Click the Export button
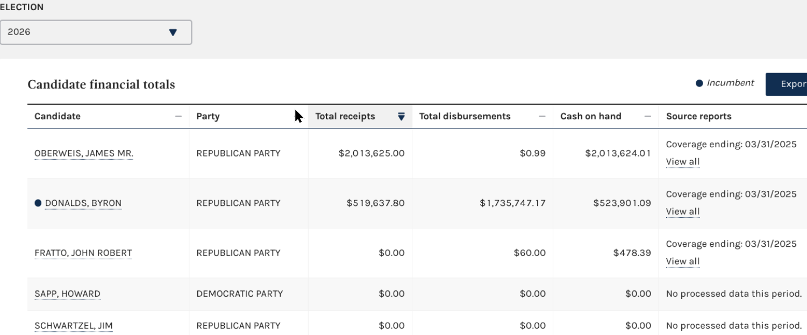807x335 pixels. pos(786,84)
